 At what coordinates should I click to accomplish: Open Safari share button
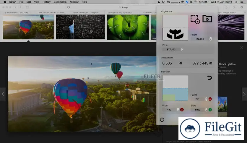pyautogui.click(x=226, y=7)
